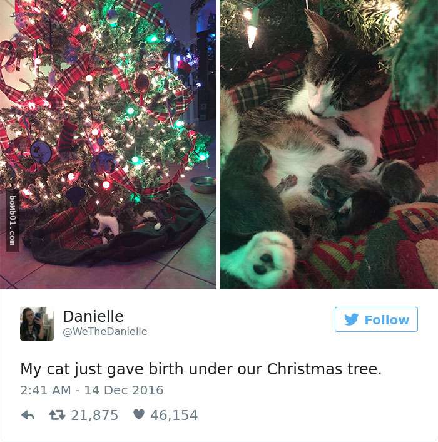The height and width of the screenshot is (442, 438).
Task: Click the metal food bowl in left photo
Action: click(203, 185)
